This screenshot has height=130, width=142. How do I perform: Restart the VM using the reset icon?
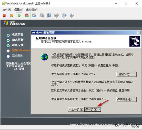27,16
